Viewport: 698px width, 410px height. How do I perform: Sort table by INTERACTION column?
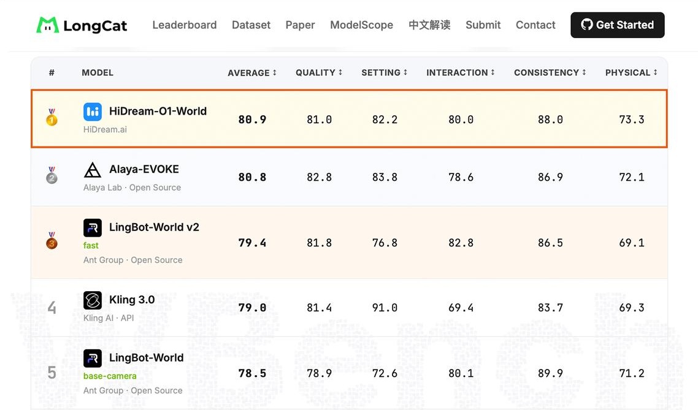point(460,72)
